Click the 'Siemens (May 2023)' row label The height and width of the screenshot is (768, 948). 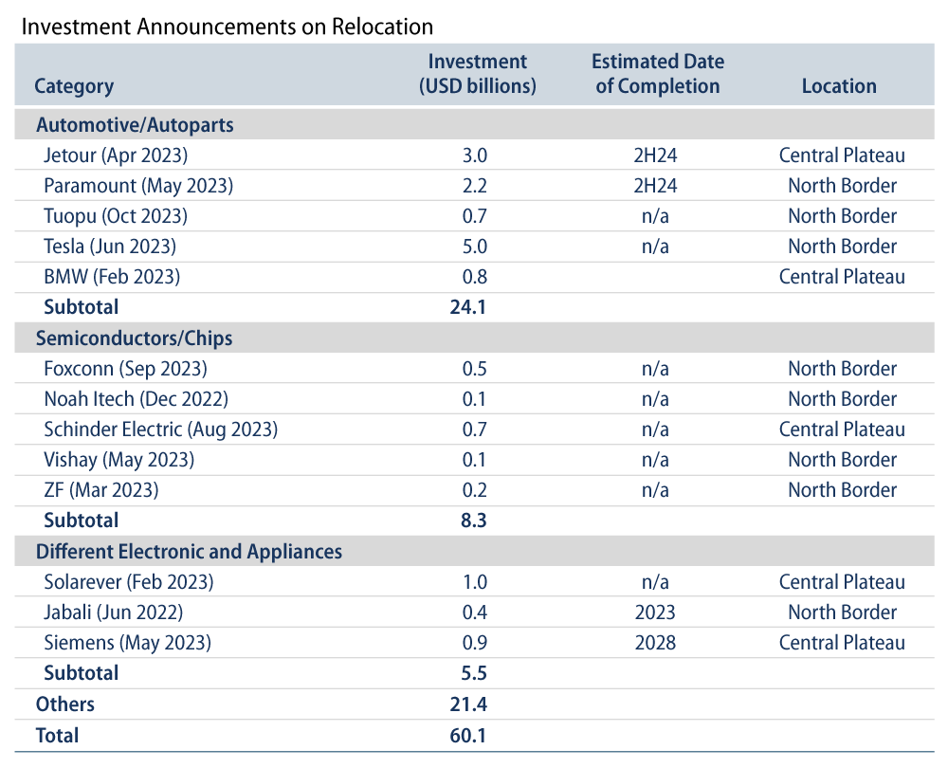pos(128,643)
